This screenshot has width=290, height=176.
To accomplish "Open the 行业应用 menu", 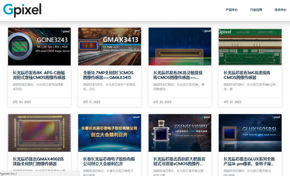I will click(256, 10).
